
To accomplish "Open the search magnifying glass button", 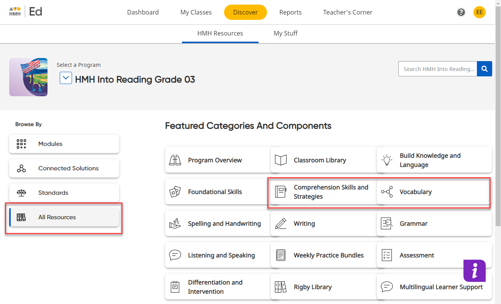I will click(x=484, y=69).
